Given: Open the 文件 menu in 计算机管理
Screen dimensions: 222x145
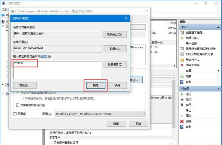Looking at the screenshot, I should coord(5,10).
